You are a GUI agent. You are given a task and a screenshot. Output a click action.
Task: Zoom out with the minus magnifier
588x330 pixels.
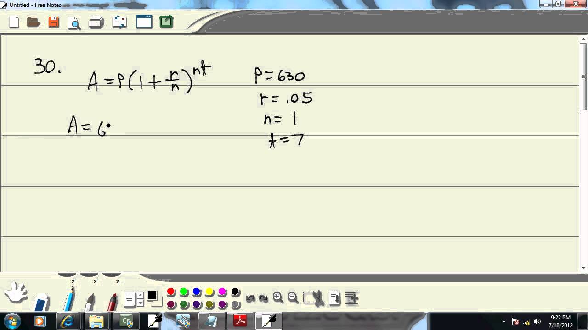tap(293, 298)
